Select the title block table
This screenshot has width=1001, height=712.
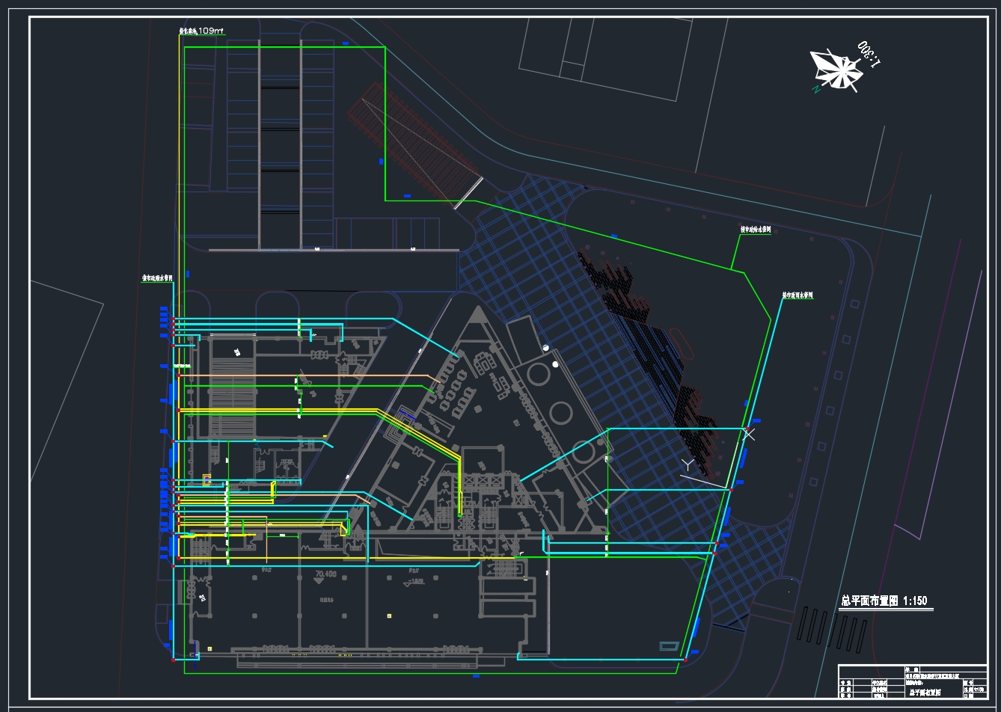tap(912, 681)
